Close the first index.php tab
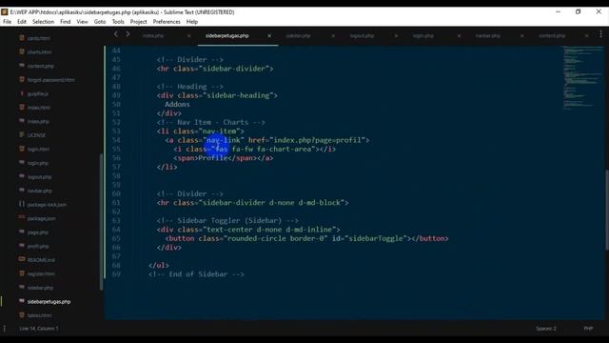 188,36
